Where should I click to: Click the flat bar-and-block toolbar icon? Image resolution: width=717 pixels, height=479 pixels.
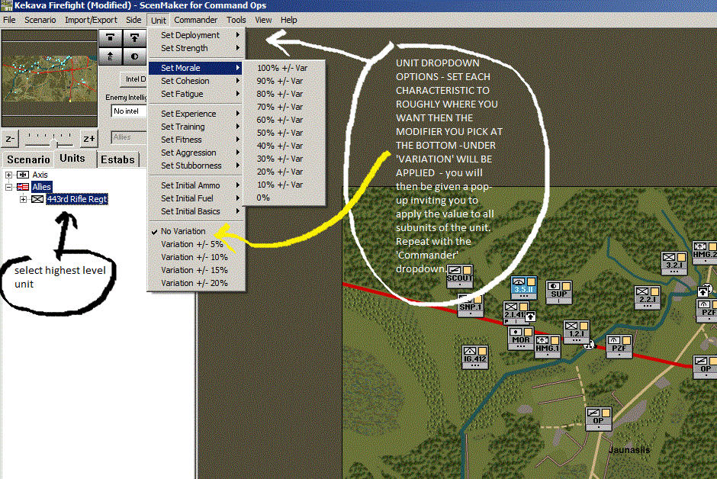pyautogui.click(x=110, y=38)
